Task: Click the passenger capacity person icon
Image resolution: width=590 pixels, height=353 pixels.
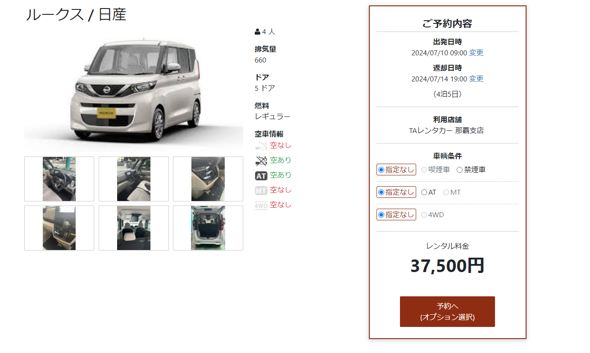Action: [258, 32]
